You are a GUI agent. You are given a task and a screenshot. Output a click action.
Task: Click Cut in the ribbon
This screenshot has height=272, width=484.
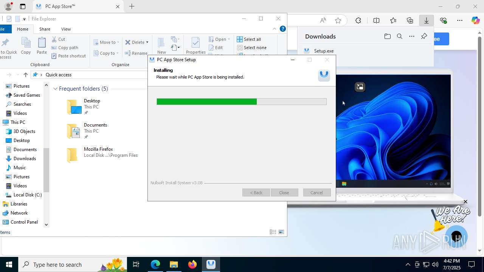tap(58, 39)
